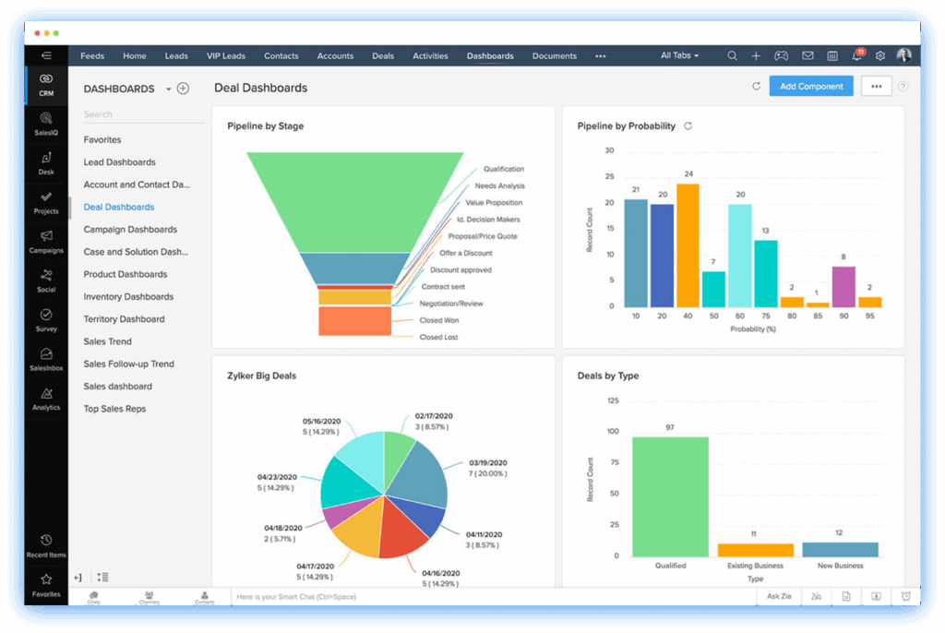Select Favorites in the dashboards list

pyautogui.click(x=102, y=139)
